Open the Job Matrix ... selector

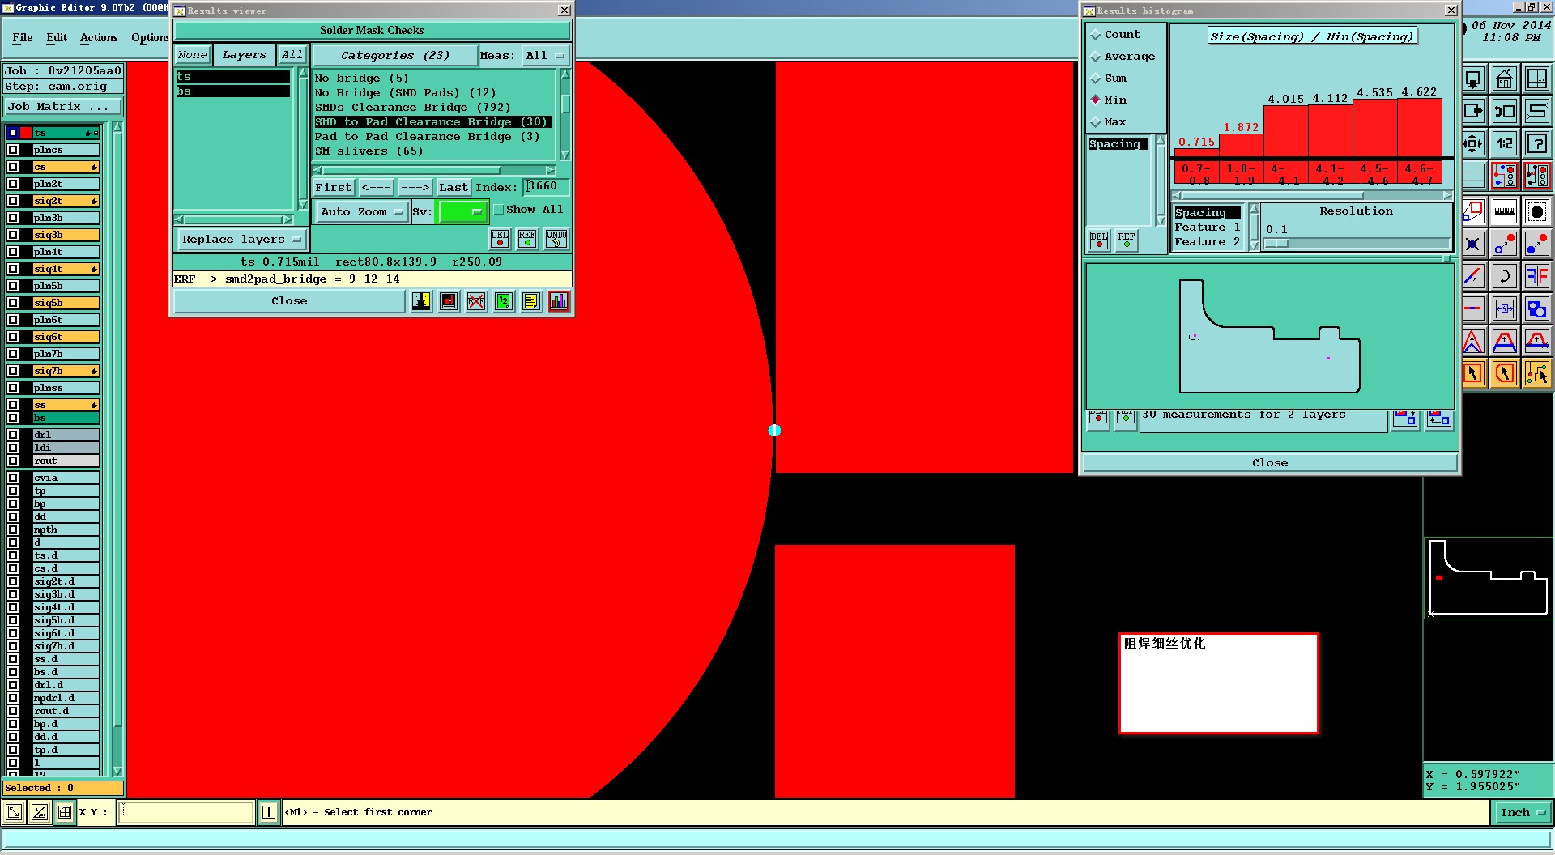tap(64, 107)
